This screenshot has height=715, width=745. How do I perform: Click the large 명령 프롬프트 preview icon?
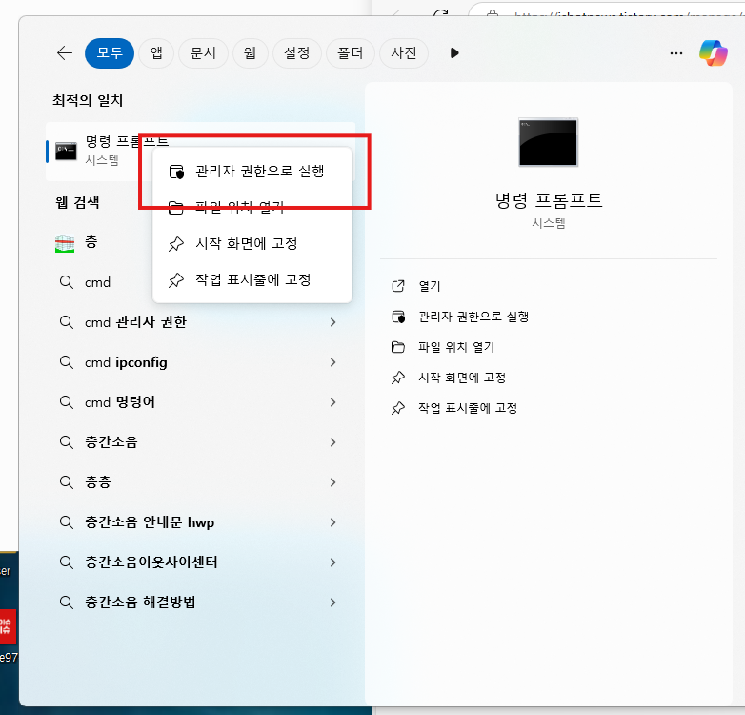[549, 142]
